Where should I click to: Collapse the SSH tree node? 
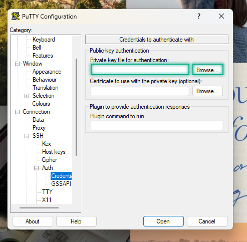[27, 136]
